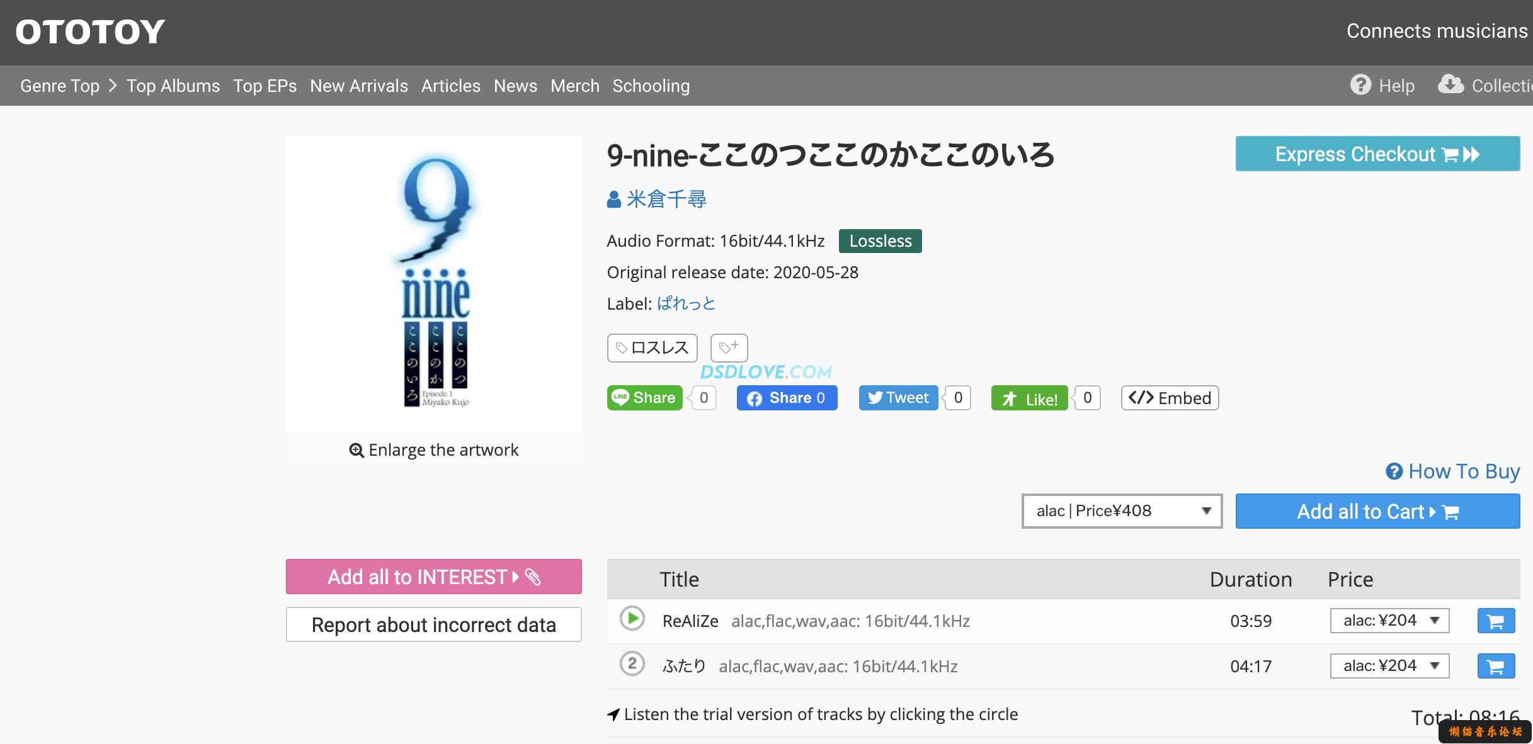Open the Embed code button

(1170, 398)
